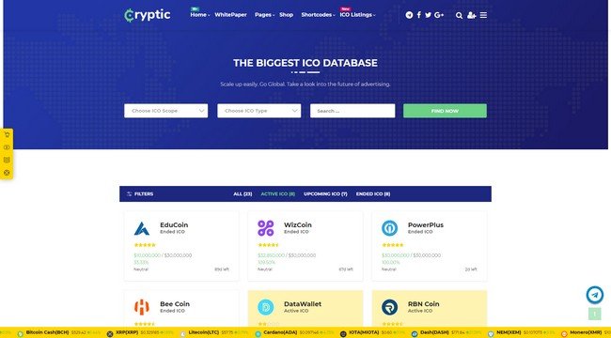Open the Telegram icon in the header
Viewport: 611px width, 338px height.
409,15
